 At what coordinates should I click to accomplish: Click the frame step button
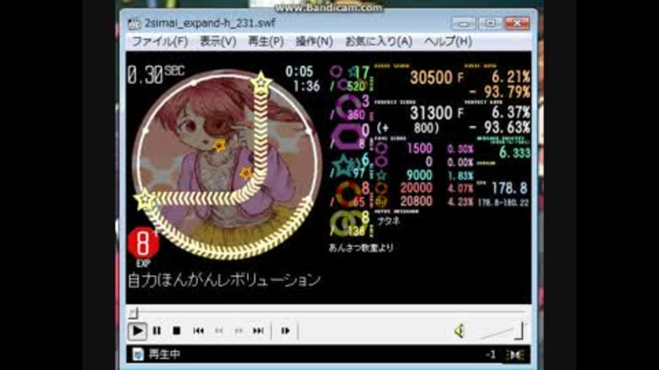tap(285, 331)
